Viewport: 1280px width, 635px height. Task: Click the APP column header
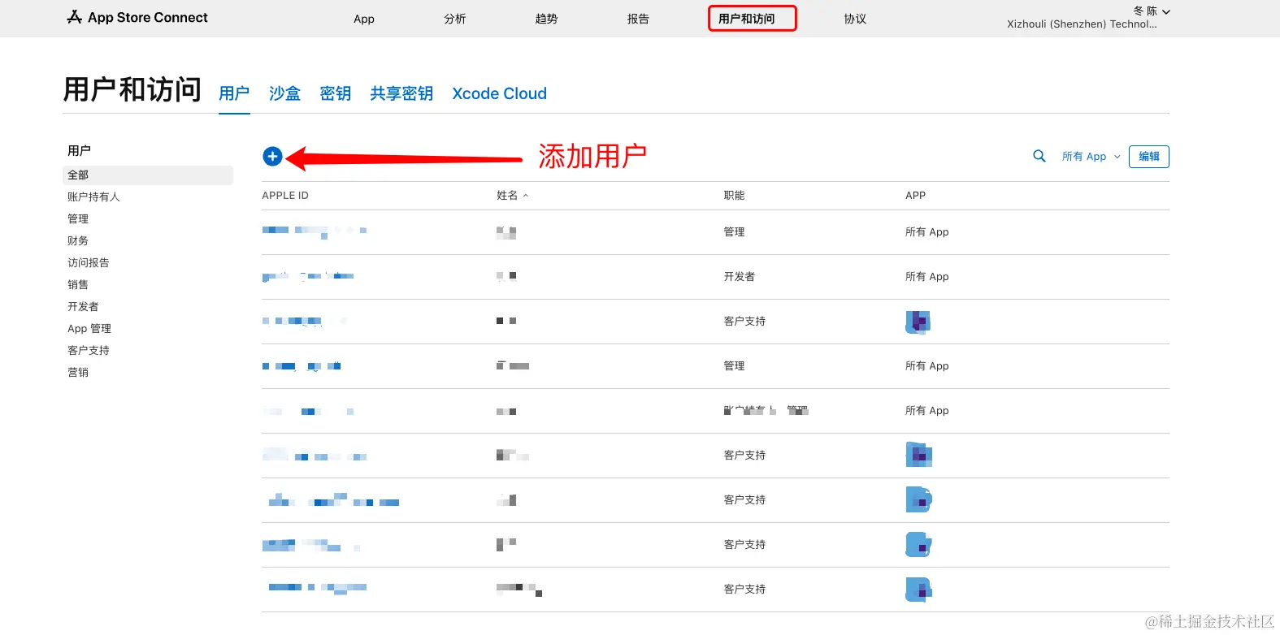coord(916,196)
